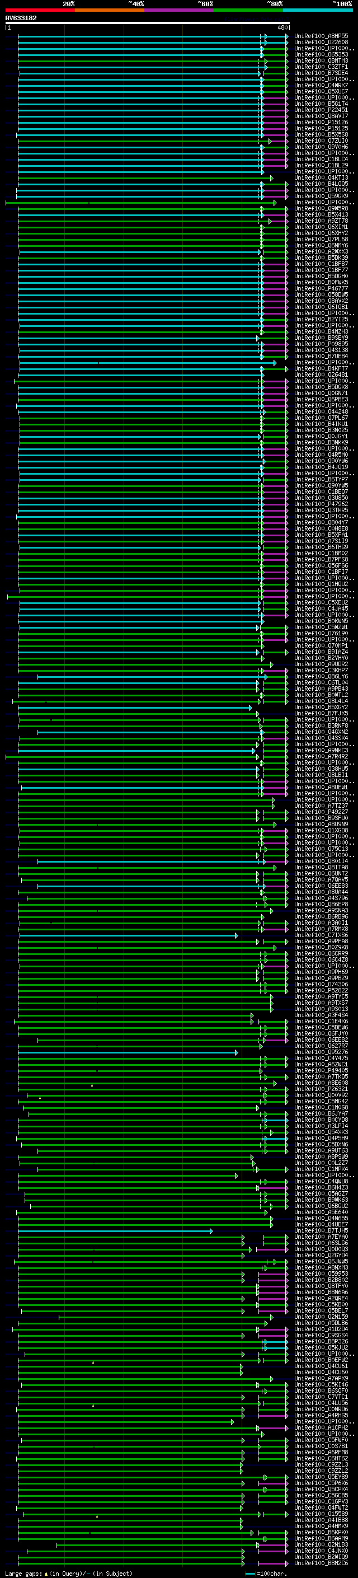Select the UniRef100_Q4GXN2 row label
358x1578 pixels.
321,732
